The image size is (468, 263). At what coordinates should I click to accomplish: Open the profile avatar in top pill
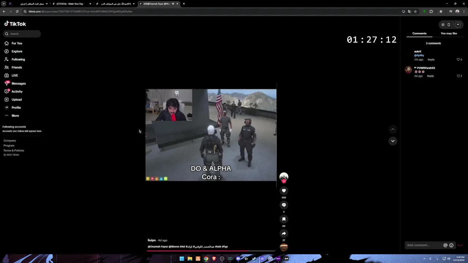(457, 25)
